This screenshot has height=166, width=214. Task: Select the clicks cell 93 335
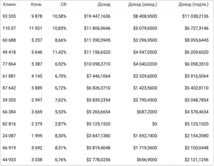point(9,16)
